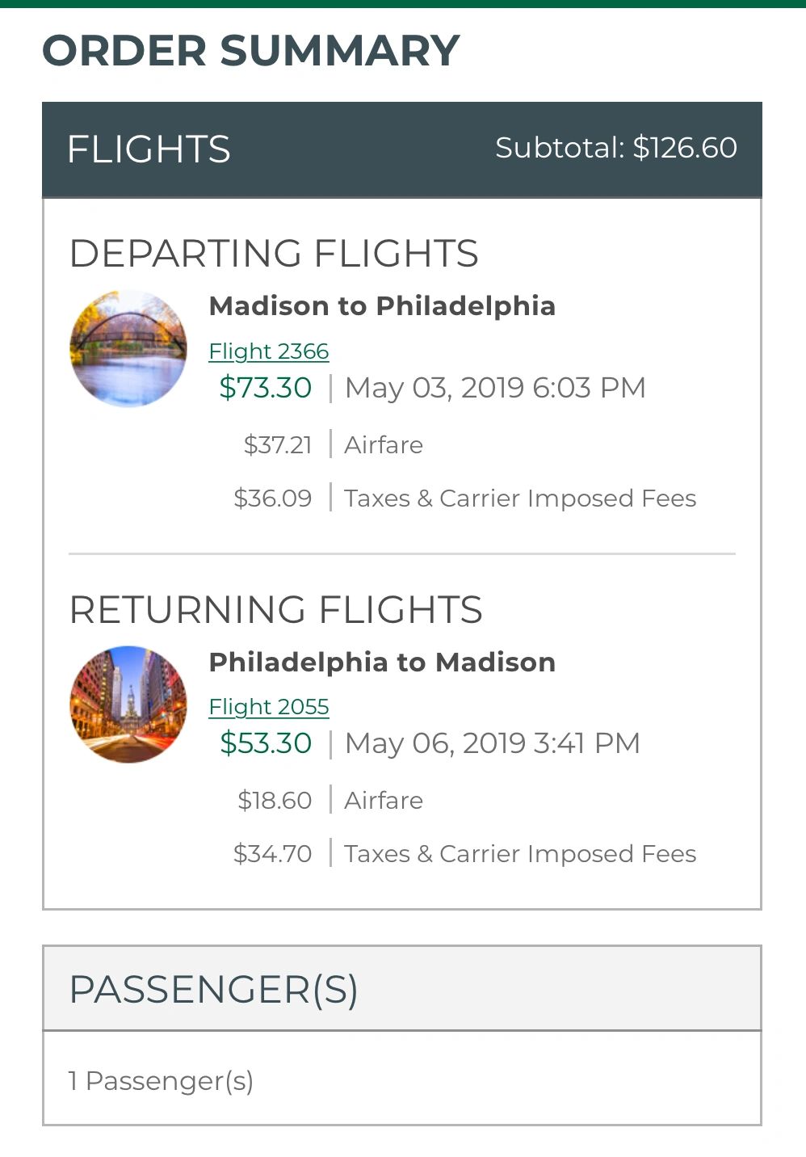Screen dimensions: 806x1157
Task: Click the Madison bridge thumbnail image
Action: click(128, 348)
